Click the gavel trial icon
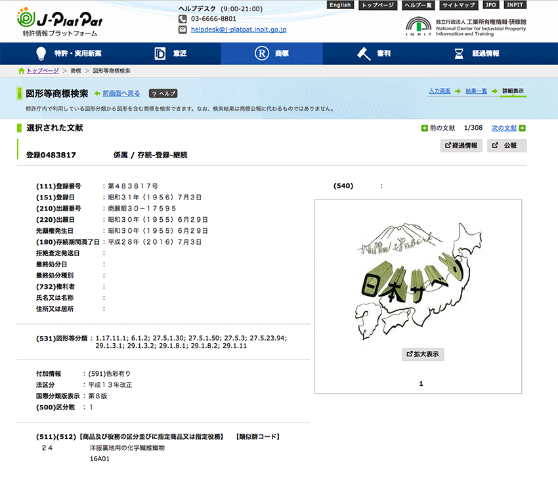The width and height of the screenshot is (558, 477). (364, 54)
